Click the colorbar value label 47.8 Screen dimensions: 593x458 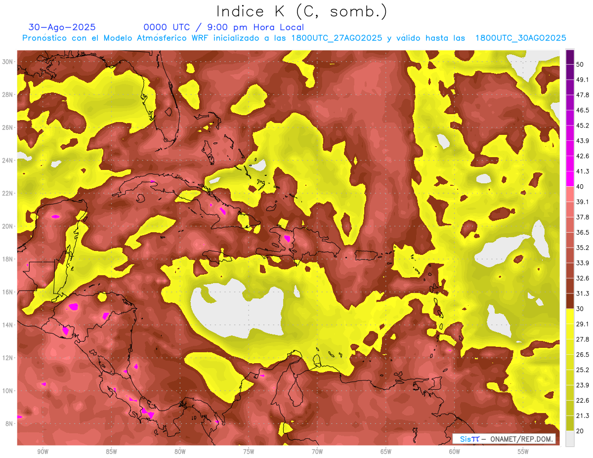pos(583,95)
